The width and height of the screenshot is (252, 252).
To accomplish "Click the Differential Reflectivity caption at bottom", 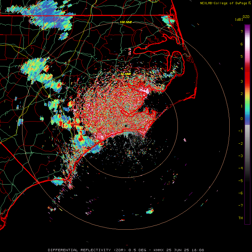I will [x=126, y=250].
